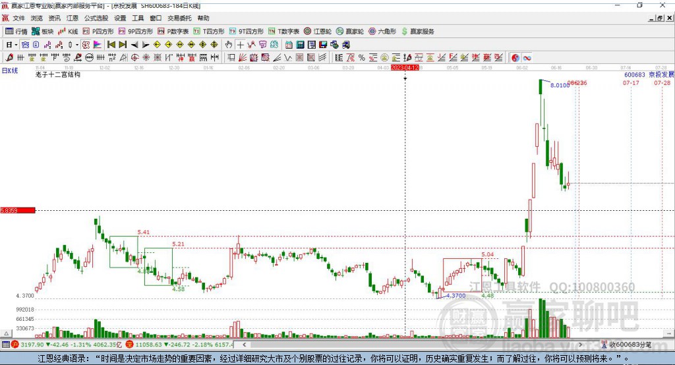
Task: Expand the 日 period dropdown arrow
Action: (16, 45)
